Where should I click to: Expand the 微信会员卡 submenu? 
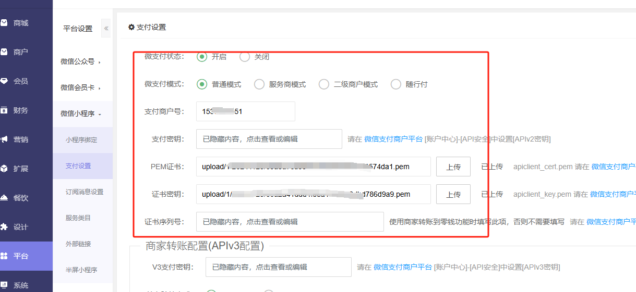tap(81, 88)
